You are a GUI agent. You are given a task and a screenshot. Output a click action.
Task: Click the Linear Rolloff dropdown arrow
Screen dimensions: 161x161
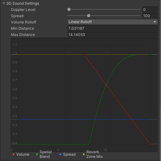[x=155, y=22]
